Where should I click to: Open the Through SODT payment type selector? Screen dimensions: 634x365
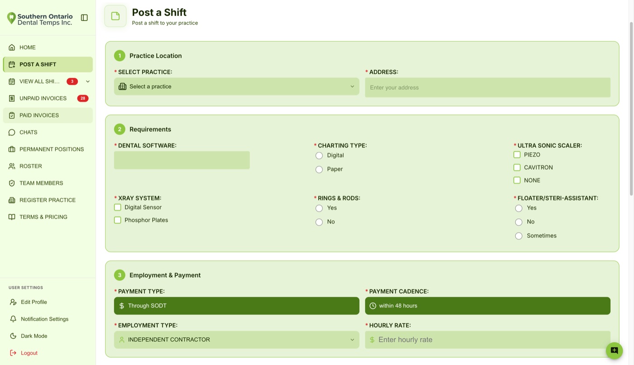pos(236,306)
